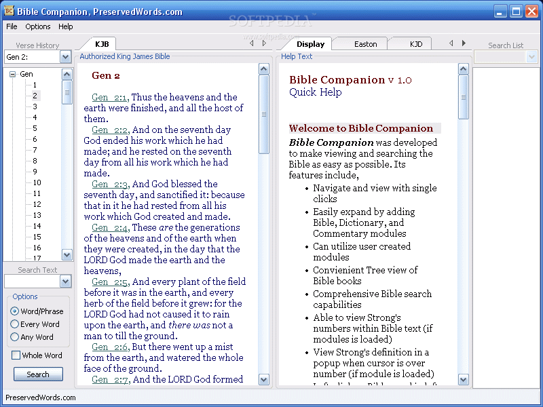Screen dimensions: 543x407
Task: Click up arrow of Help Text scrollbar
Action: point(464,69)
